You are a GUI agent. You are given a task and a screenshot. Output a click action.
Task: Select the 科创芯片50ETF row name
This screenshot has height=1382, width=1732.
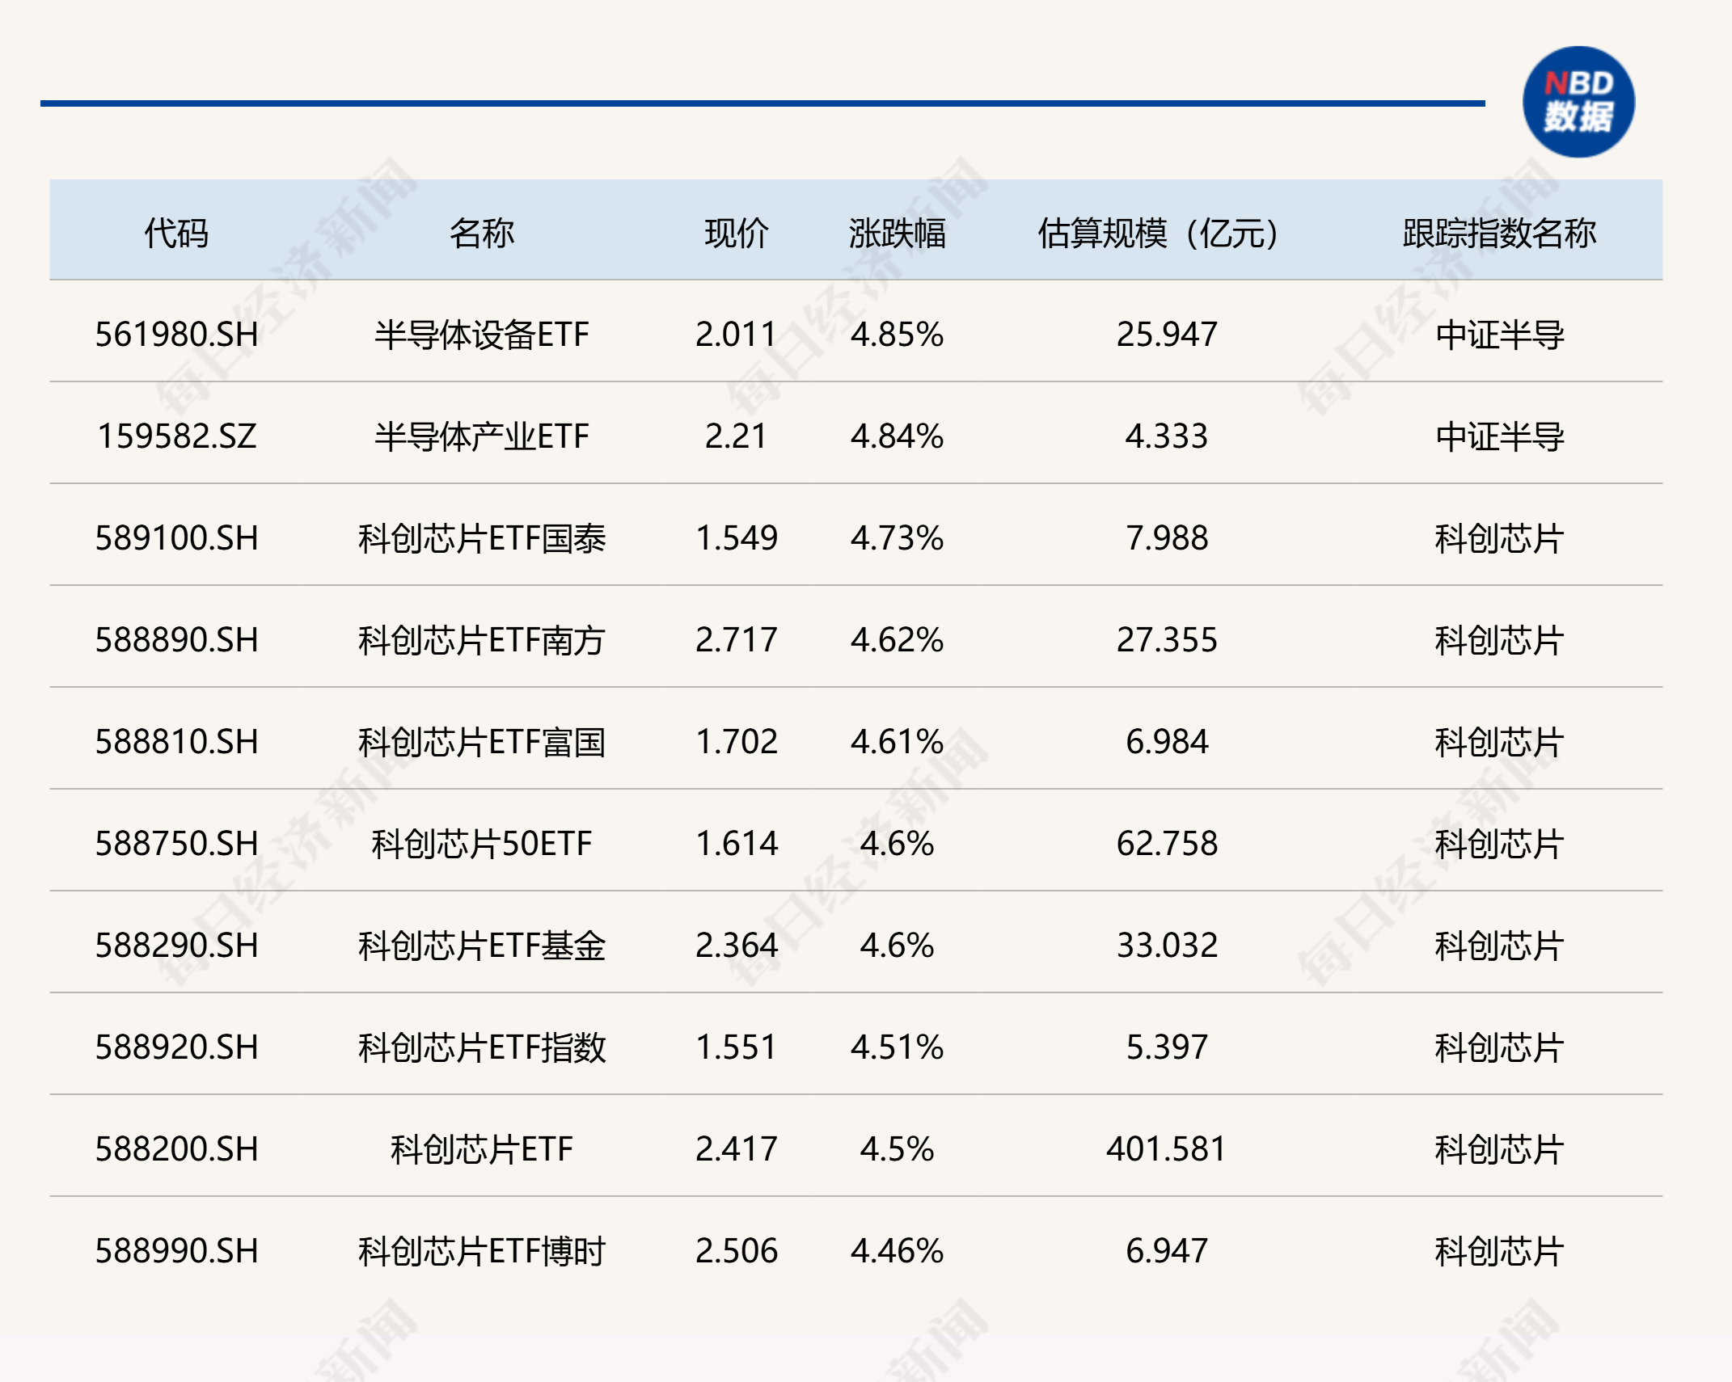click(x=481, y=844)
